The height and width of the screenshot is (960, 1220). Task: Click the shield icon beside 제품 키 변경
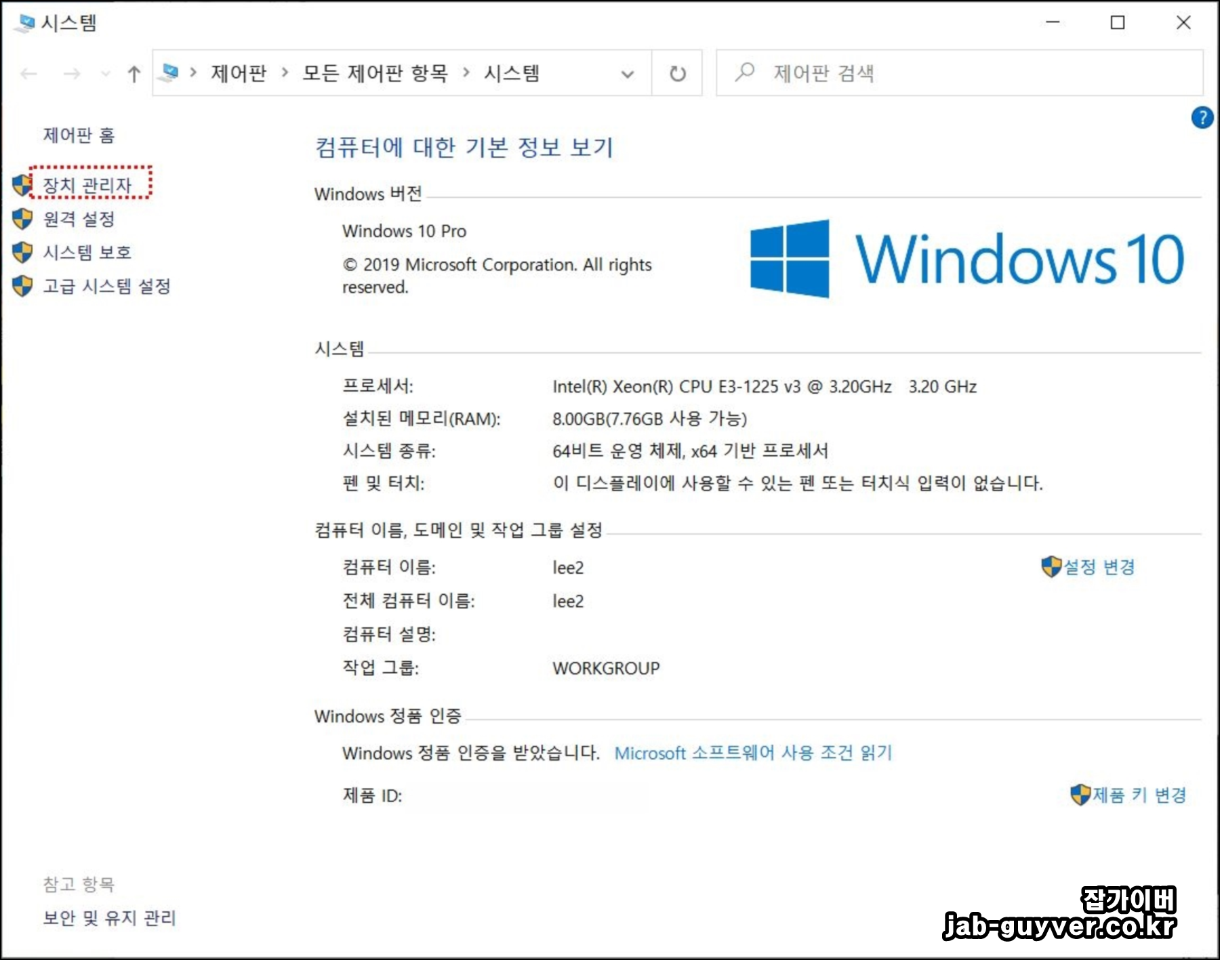pyautogui.click(x=1080, y=795)
